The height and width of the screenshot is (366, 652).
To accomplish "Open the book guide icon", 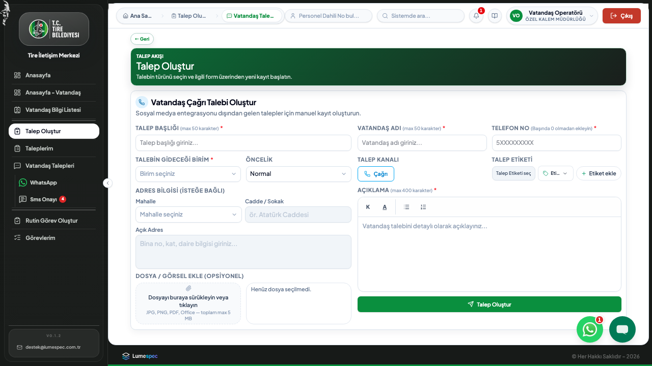I will pyautogui.click(x=495, y=16).
